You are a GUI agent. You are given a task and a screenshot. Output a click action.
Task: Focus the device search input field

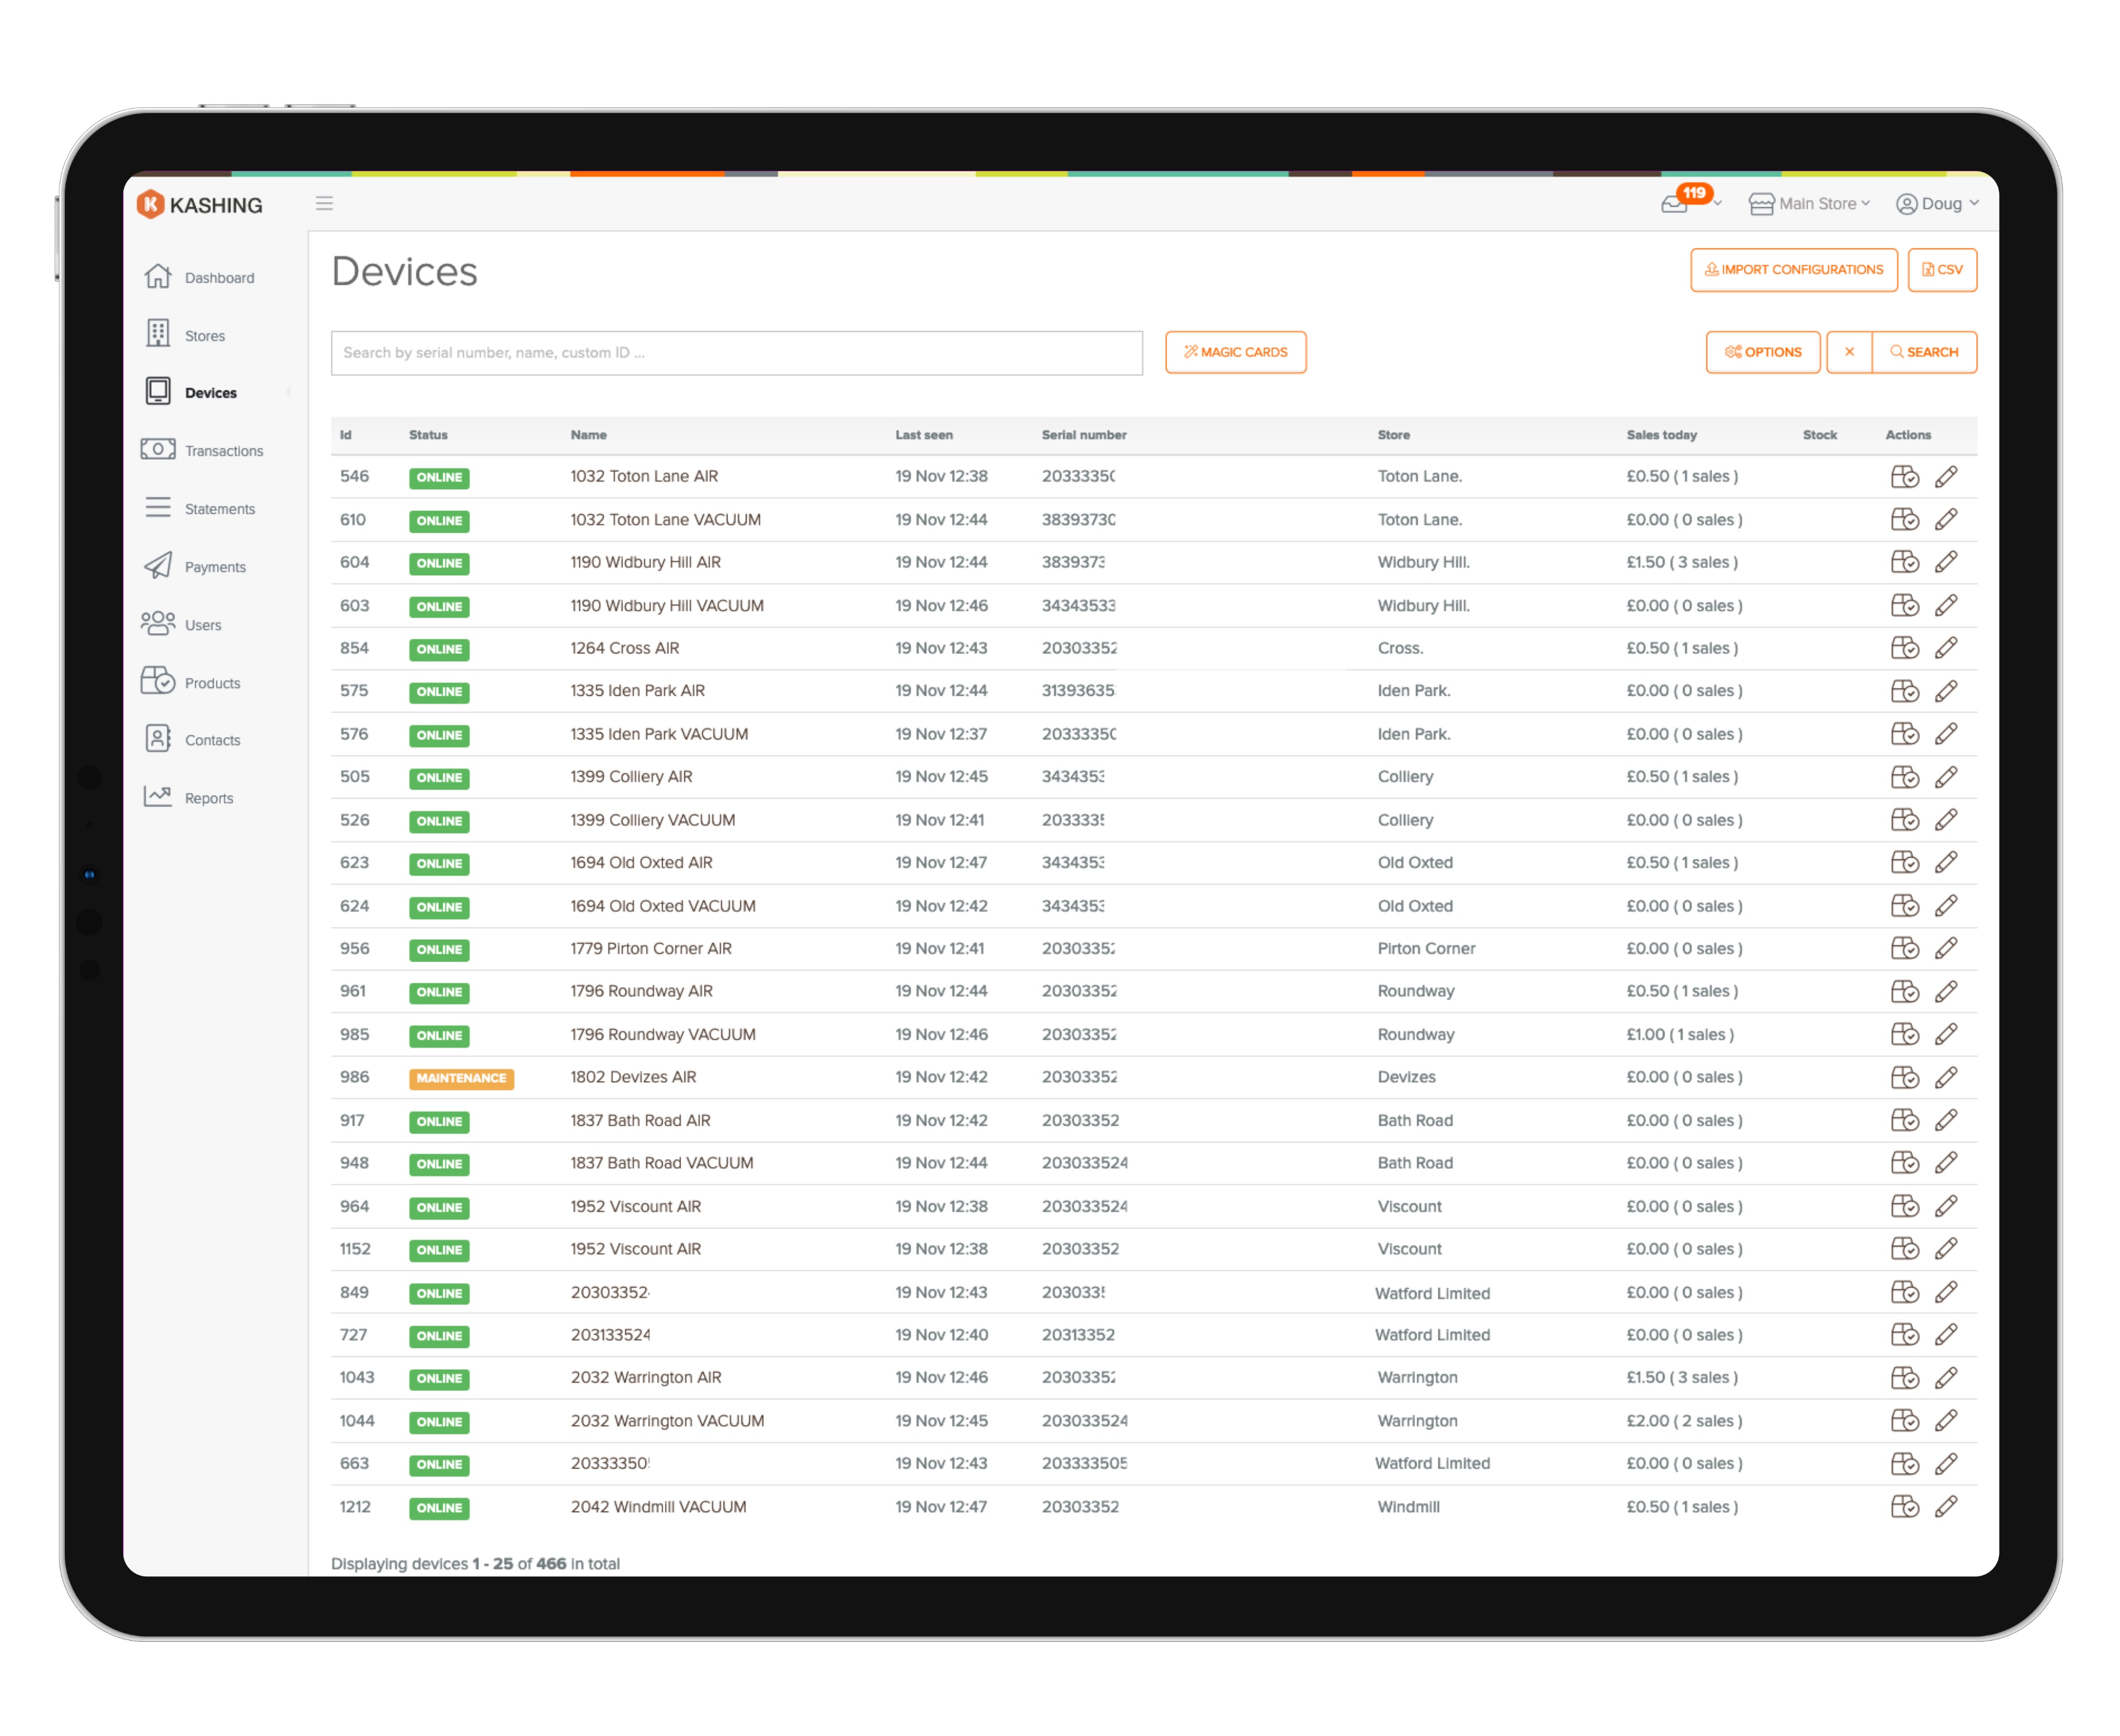(x=736, y=353)
